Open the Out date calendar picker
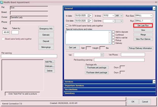The height and width of the screenshot is (107, 158). [x=89, y=21]
